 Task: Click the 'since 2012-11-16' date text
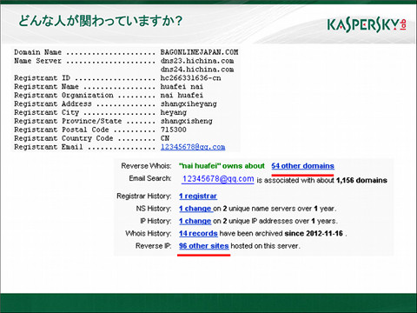[x=314, y=234]
